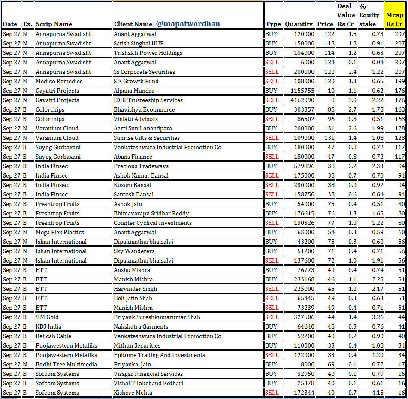This screenshot has width=408, height=399.
Task: Select the Scrip Name column header
Action: (x=74, y=15)
